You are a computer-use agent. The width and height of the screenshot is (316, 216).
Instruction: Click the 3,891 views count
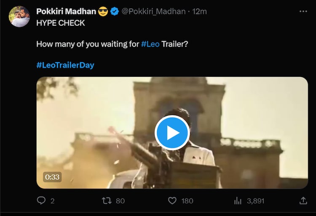[255, 201]
